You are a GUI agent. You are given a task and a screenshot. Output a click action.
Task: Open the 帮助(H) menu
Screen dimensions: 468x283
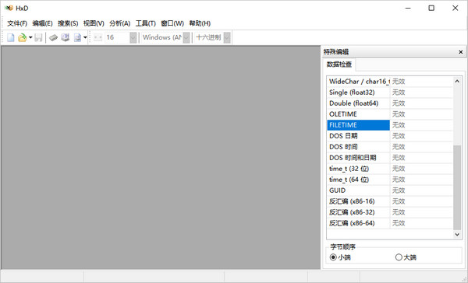point(200,23)
